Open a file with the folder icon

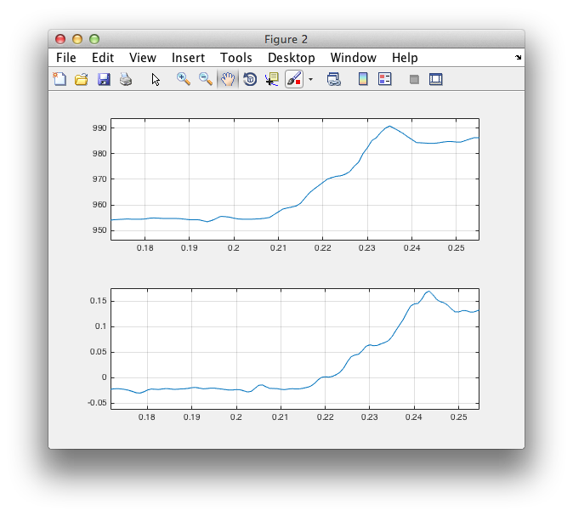[82, 79]
